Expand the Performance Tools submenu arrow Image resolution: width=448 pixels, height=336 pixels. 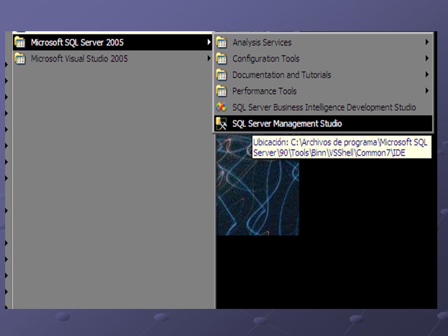(x=427, y=91)
